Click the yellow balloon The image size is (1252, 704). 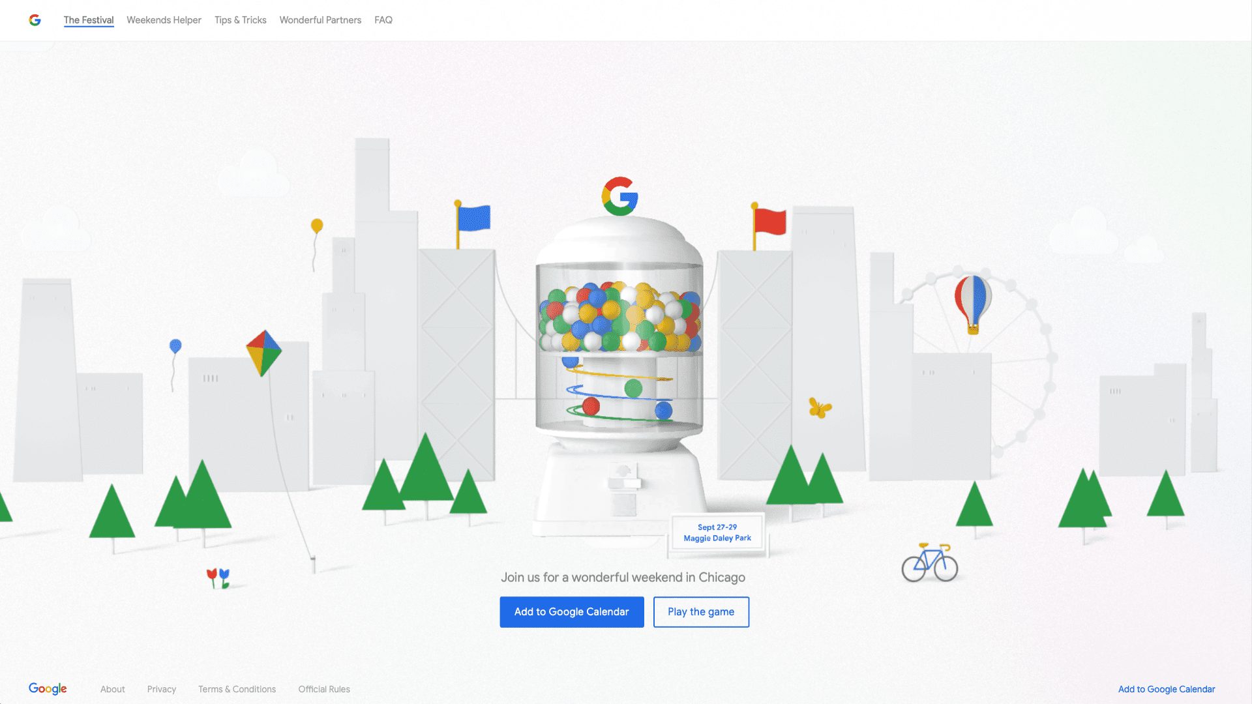(317, 226)
